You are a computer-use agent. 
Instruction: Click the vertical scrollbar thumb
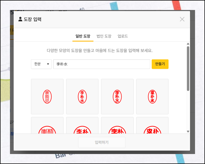tap(188, 68)
